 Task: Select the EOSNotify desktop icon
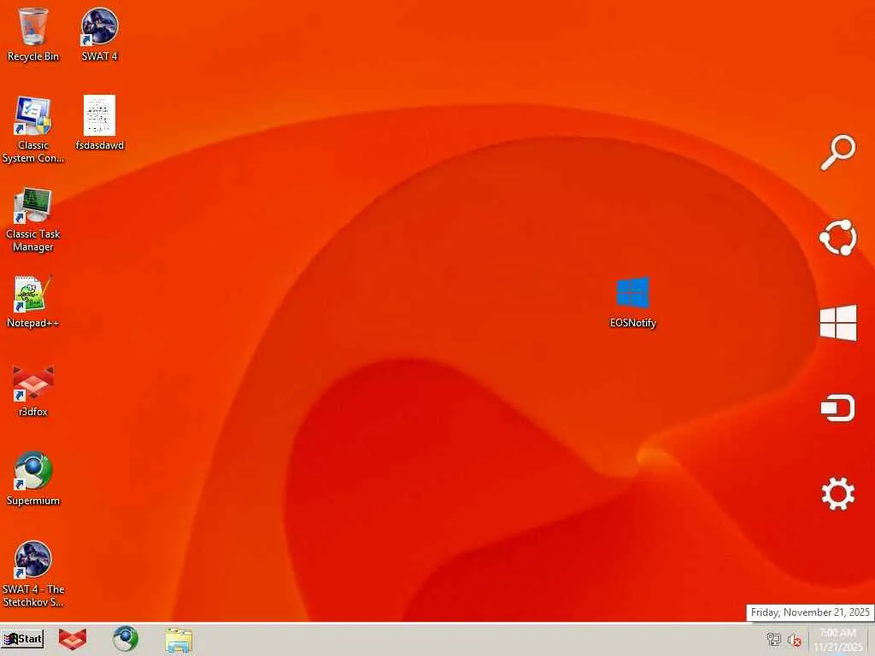tap(633, 302)
